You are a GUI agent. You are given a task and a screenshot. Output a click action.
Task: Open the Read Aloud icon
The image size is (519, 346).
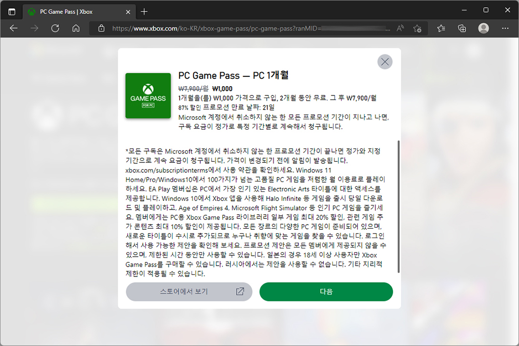click(x=400, y=29)
